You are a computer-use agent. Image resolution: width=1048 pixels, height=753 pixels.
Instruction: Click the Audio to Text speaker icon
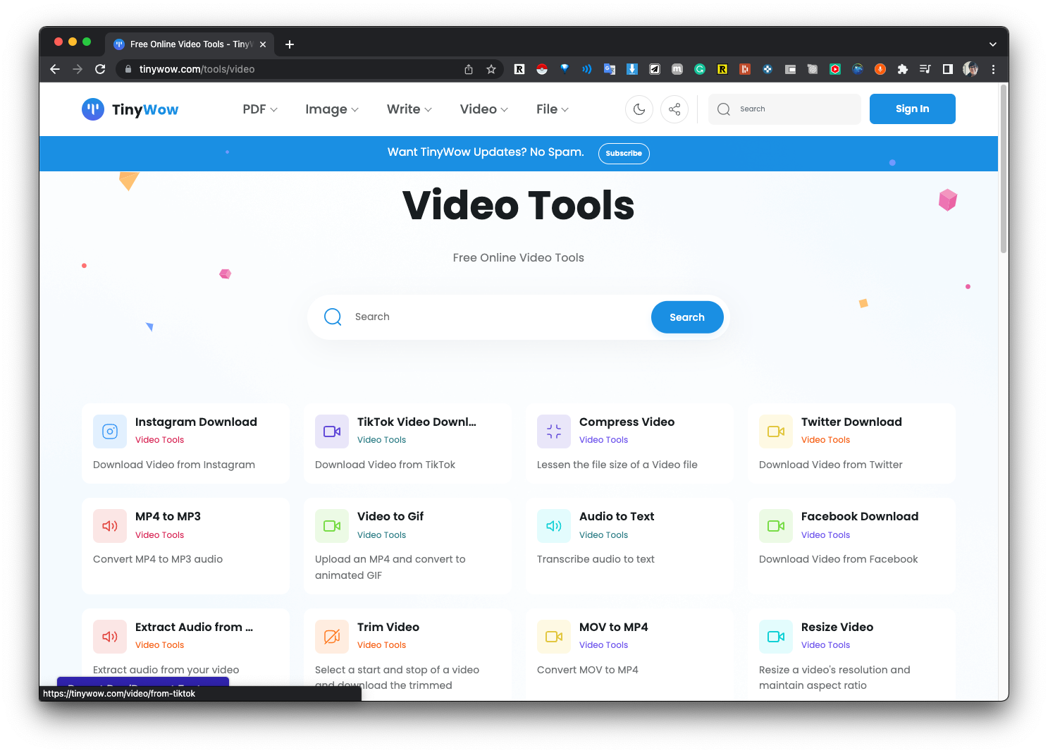554,526
